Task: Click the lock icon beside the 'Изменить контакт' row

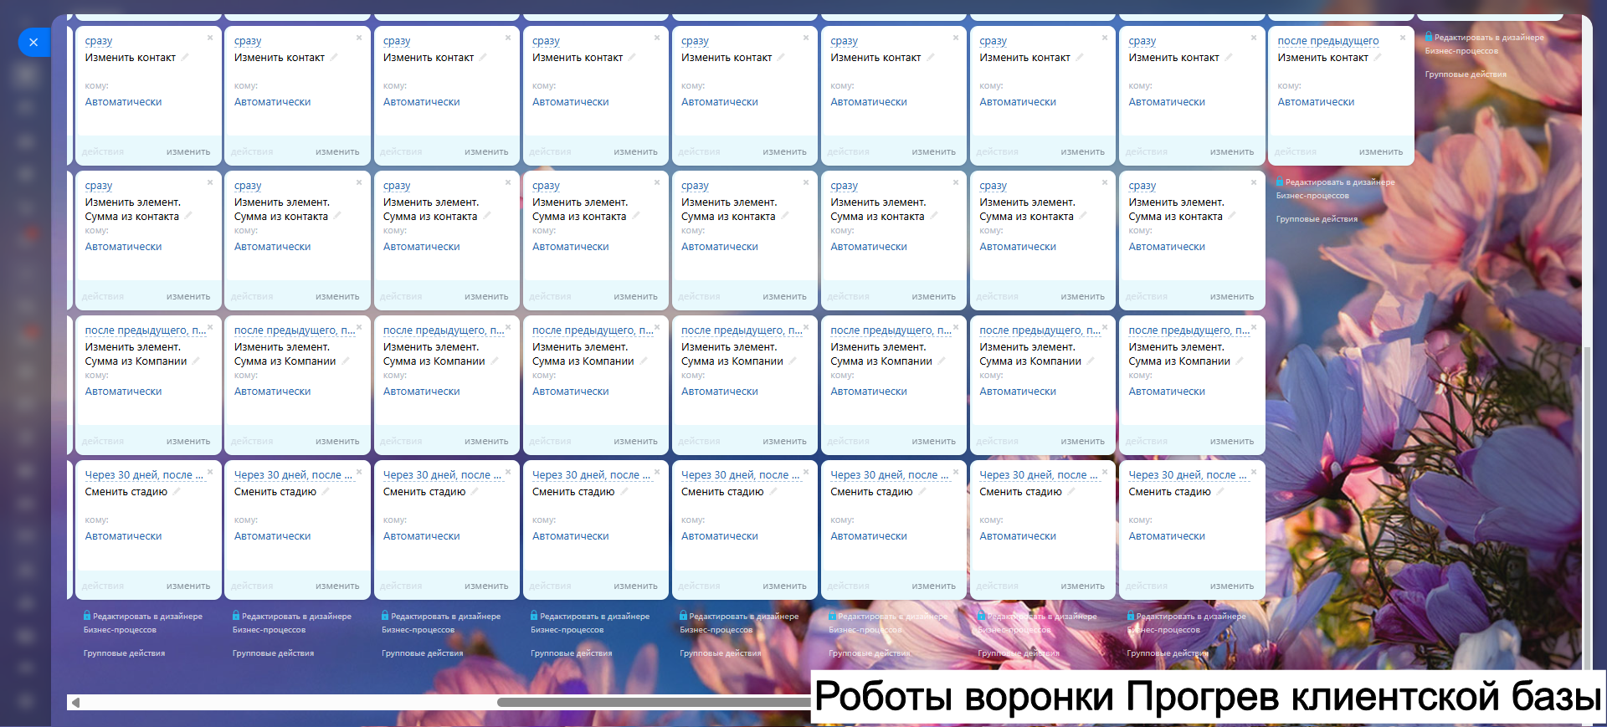Action: (x=1429, y=37)
